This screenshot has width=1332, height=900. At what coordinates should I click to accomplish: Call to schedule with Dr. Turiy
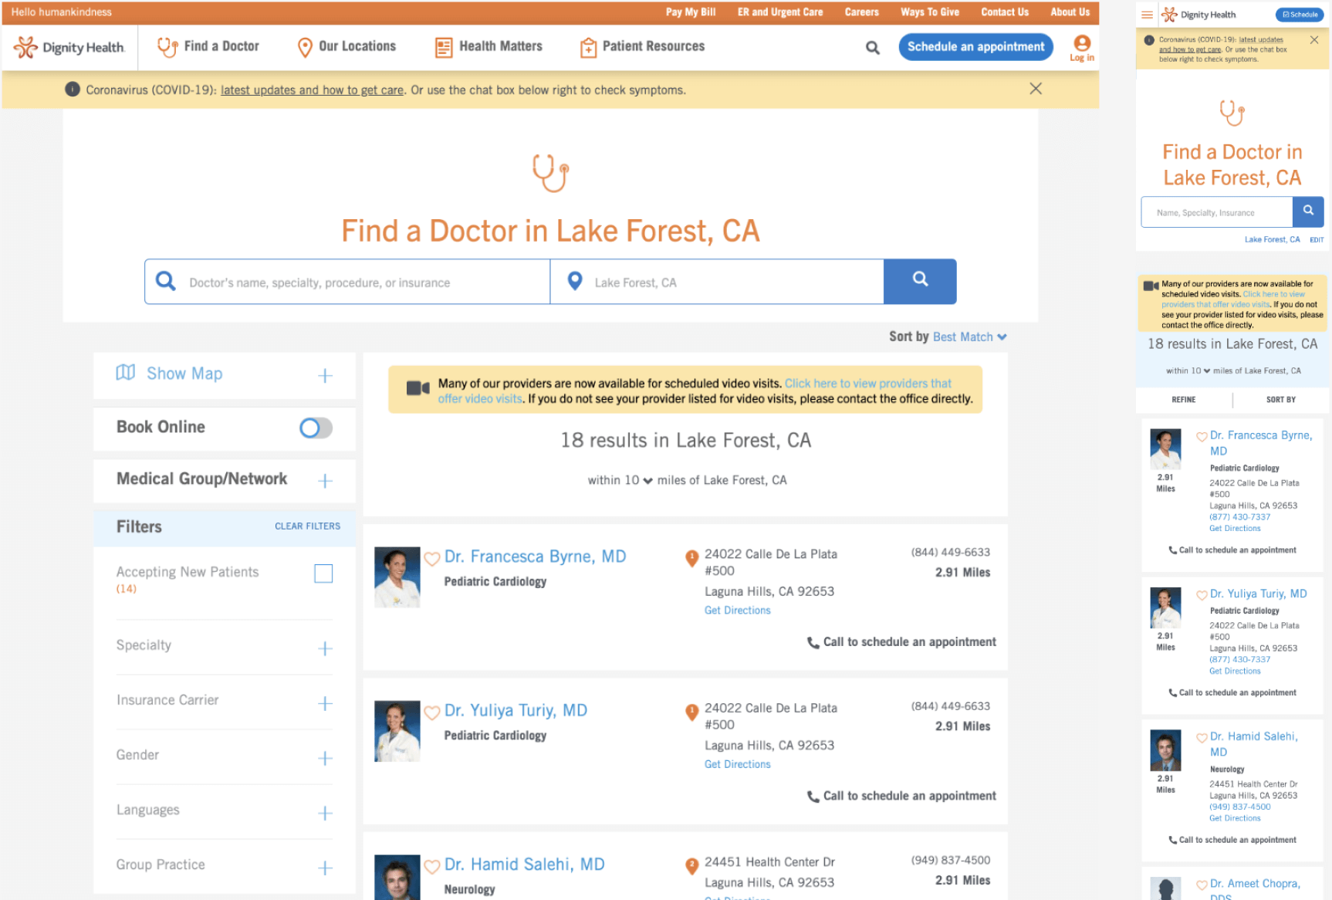point(901,796)
